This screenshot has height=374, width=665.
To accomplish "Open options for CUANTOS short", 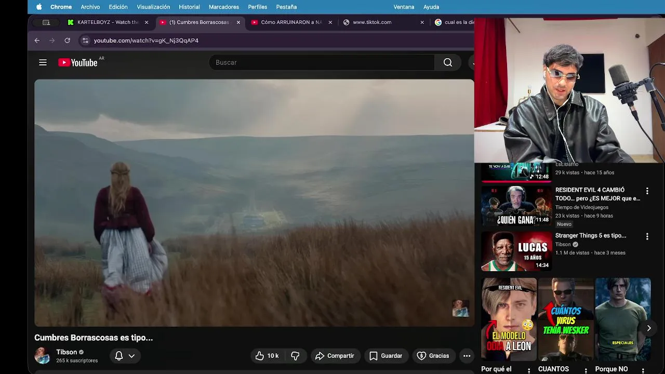I will 586,370.
